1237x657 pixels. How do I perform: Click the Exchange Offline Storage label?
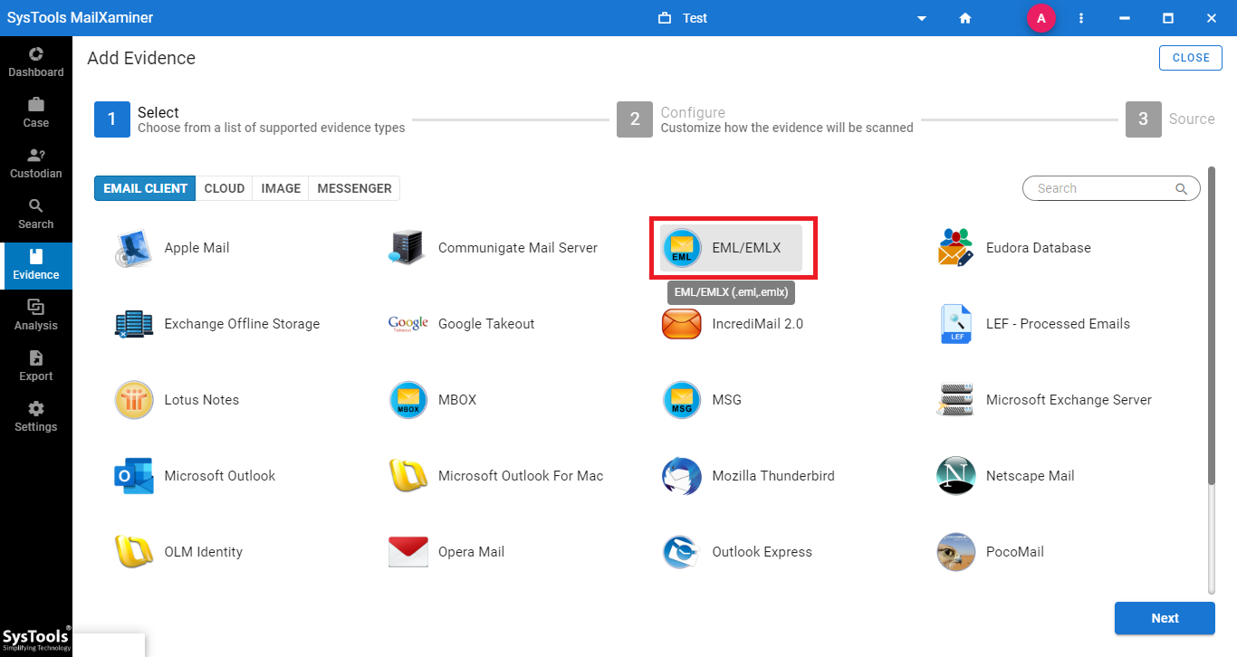point(242,324)
